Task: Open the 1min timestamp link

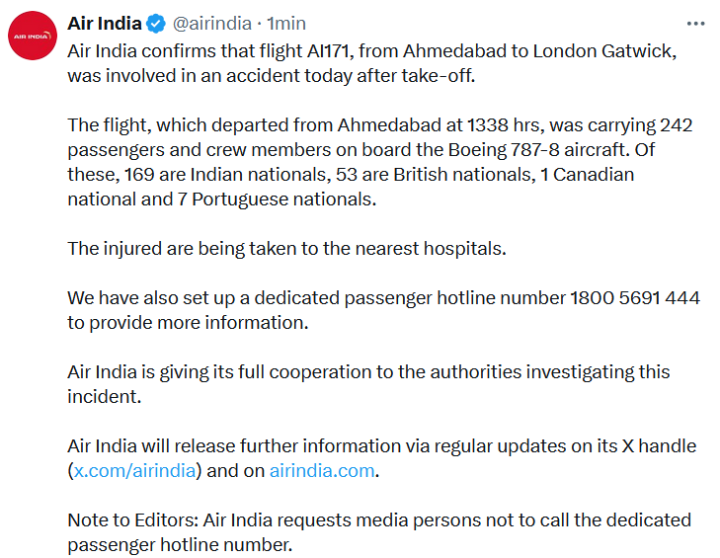Action: pyautogui.click(x=286, y=23)
